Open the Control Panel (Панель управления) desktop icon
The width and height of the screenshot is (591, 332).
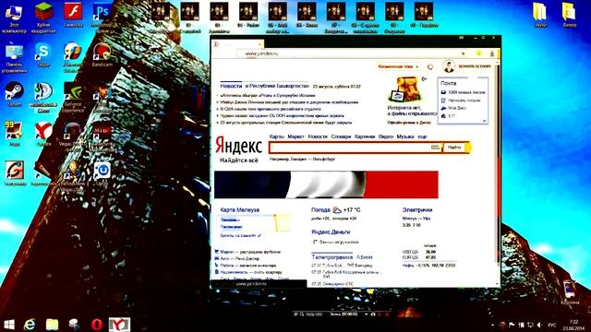click(14, 57)
